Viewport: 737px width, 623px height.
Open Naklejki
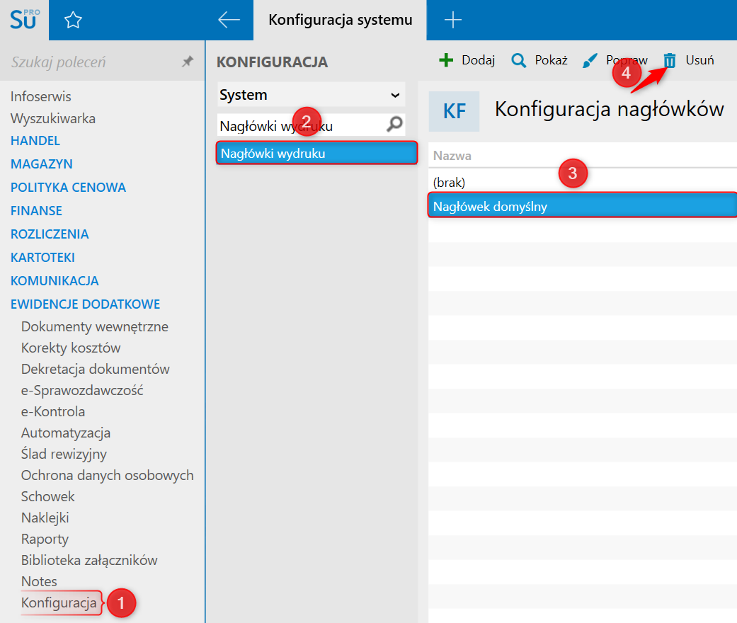(45, 518)
